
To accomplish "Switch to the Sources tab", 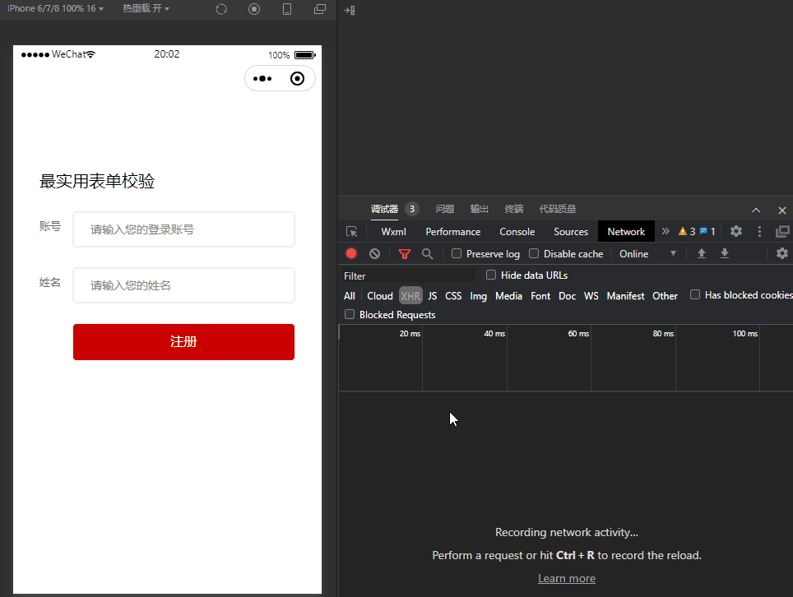I will [x=570, y=232].
